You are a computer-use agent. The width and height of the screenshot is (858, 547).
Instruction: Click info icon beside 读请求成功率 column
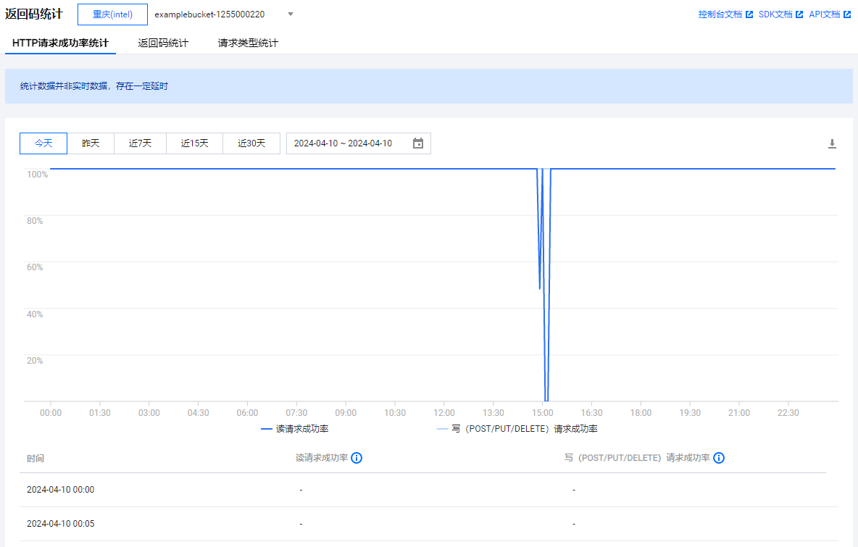click(x=357, y=458)
